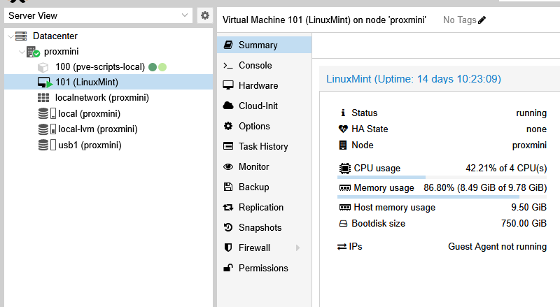560x307 pixels.
Task: Click the Backup floppy disk icon
Action: (227, 187)
